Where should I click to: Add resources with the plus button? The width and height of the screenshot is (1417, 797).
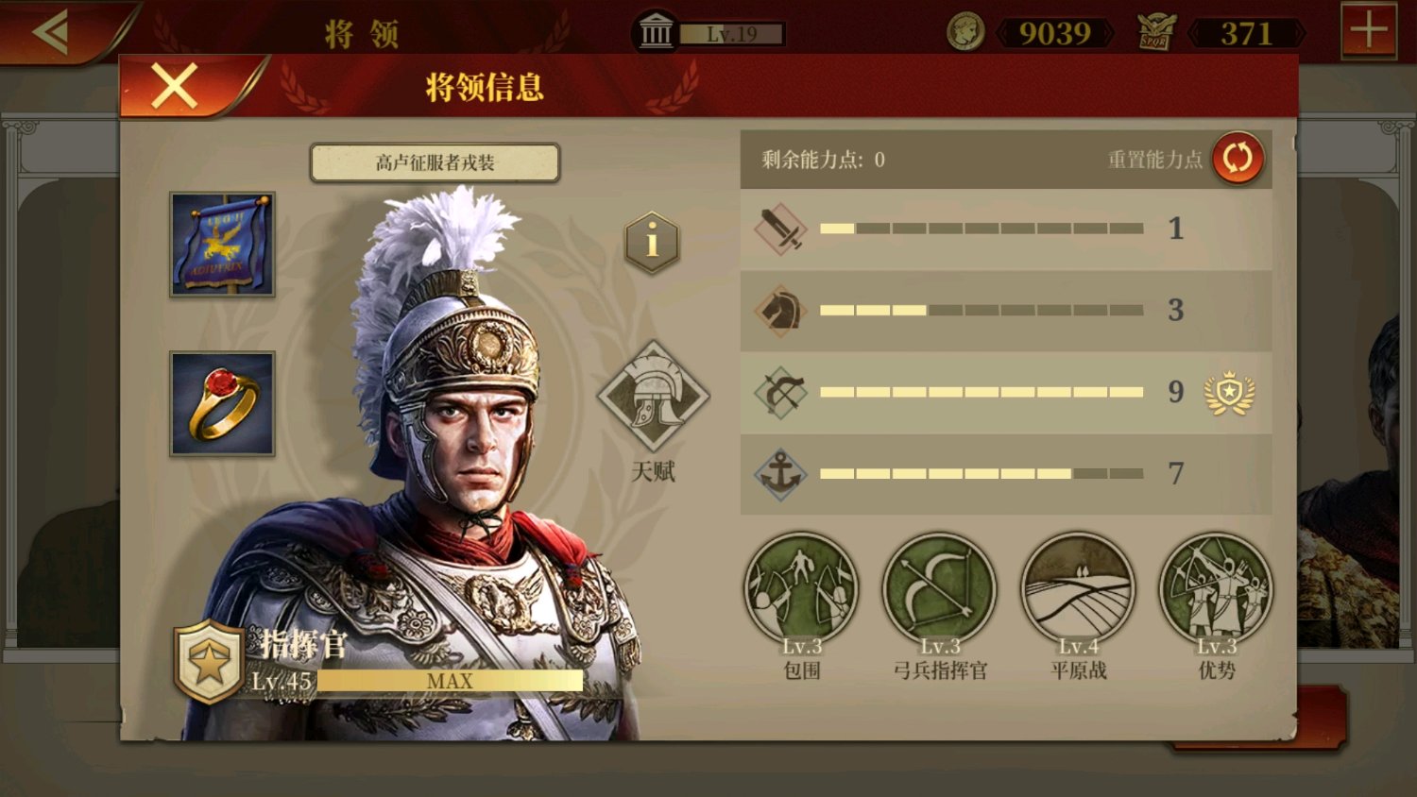coord(1369,31)
